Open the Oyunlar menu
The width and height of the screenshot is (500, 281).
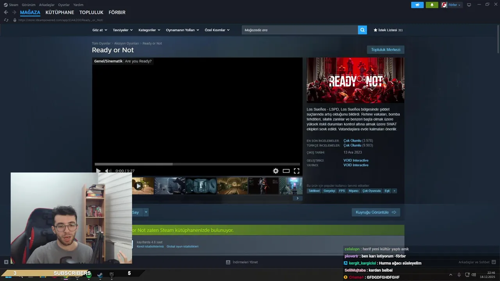pyautogui.click(x=64, y=5)
